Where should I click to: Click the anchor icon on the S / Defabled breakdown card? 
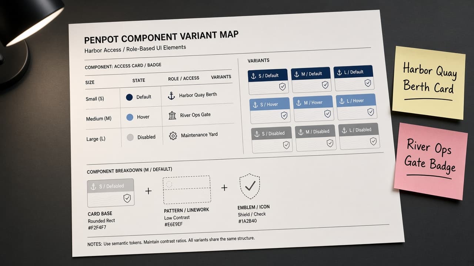point(93,187)
